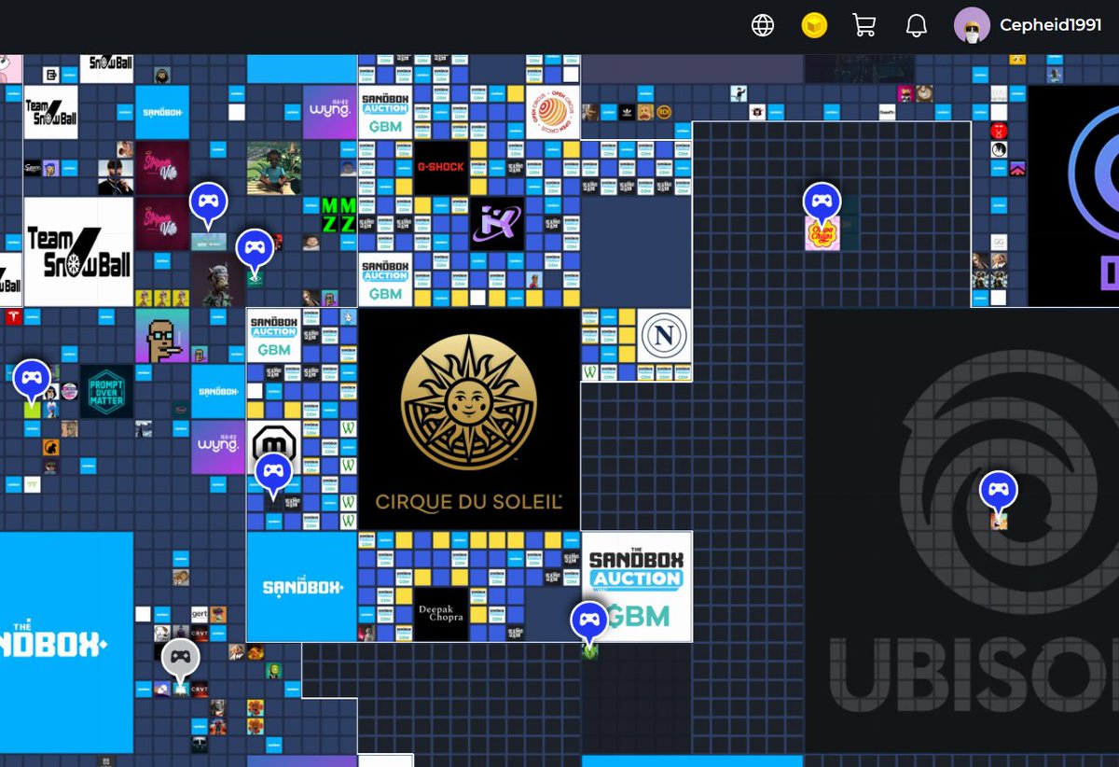Click the user avatar picture
The height and width of the screenshot is (767, 1119).
pos(972,25)
